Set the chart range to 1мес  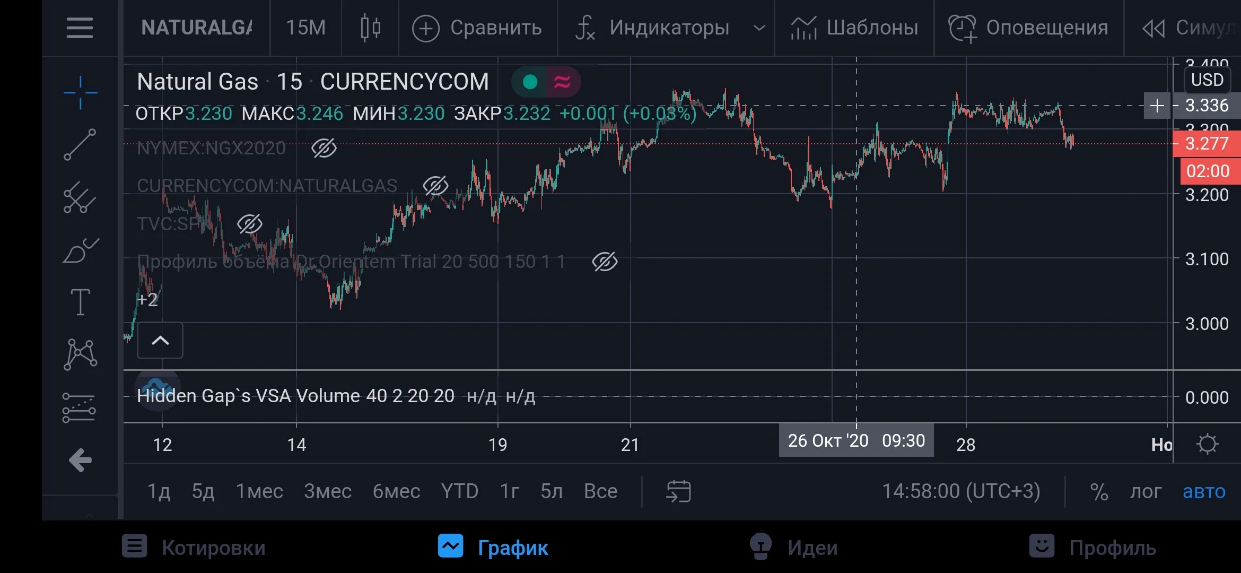pyautogui.click(x=259, y=491)
